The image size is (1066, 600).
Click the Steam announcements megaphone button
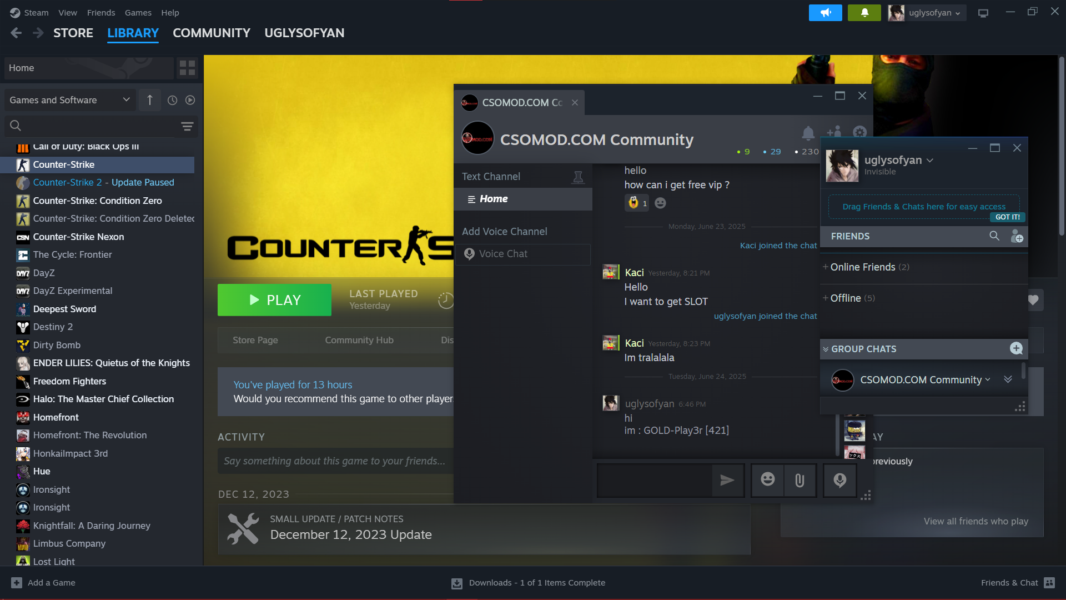click(x=825, y=13)
